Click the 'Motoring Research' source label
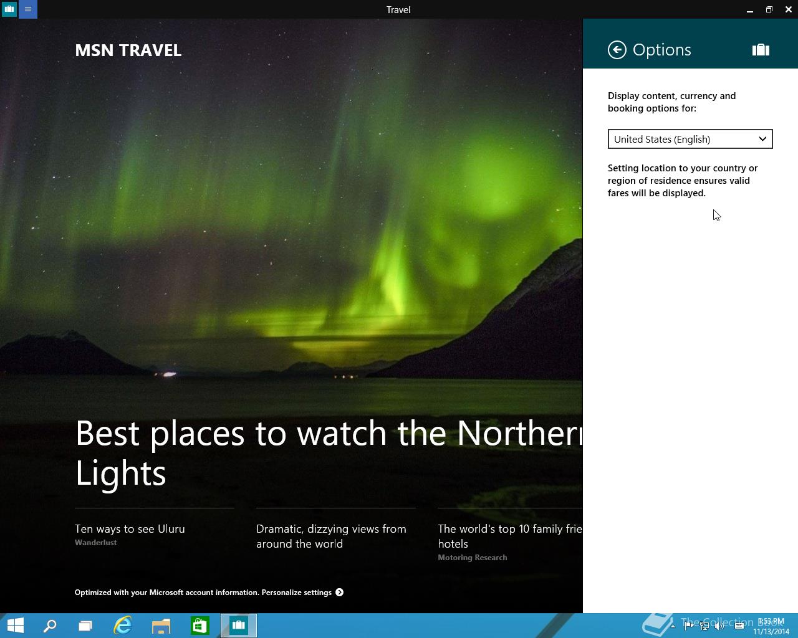The height and width of the screenshot is (638, 798). click(x=473, y=558)
